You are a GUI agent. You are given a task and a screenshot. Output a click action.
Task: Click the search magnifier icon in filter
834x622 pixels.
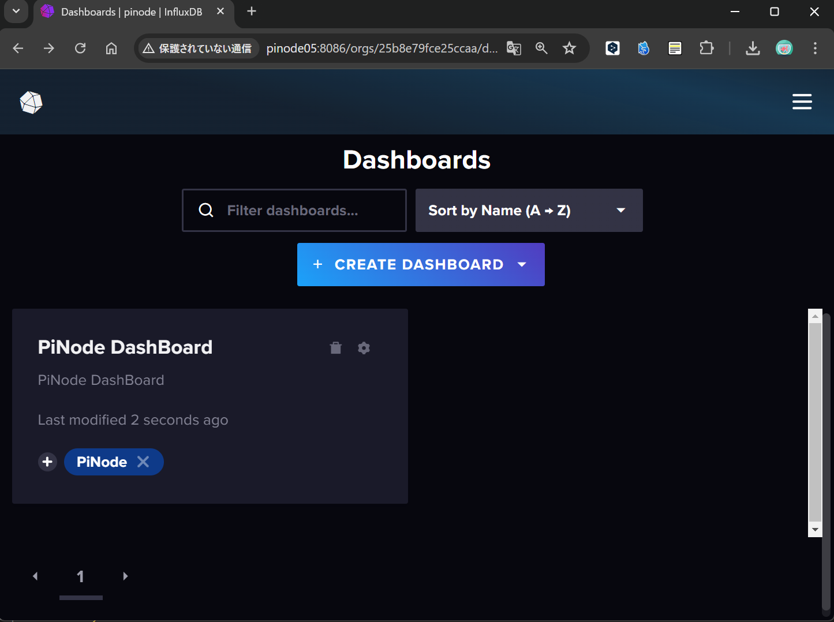[206, 210]
